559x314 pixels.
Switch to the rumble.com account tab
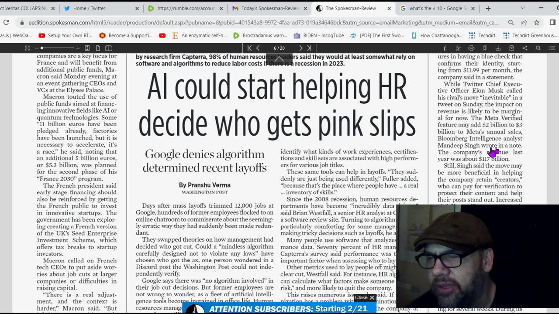(x=186, y=8)
